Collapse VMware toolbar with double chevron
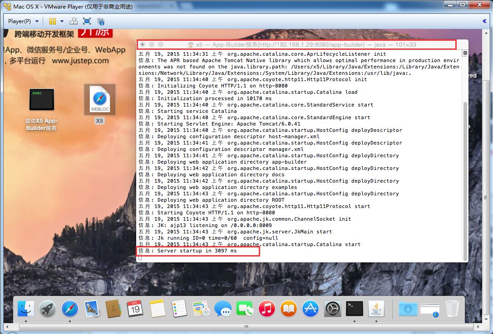The image size is (493, 334). pos(484,21)
